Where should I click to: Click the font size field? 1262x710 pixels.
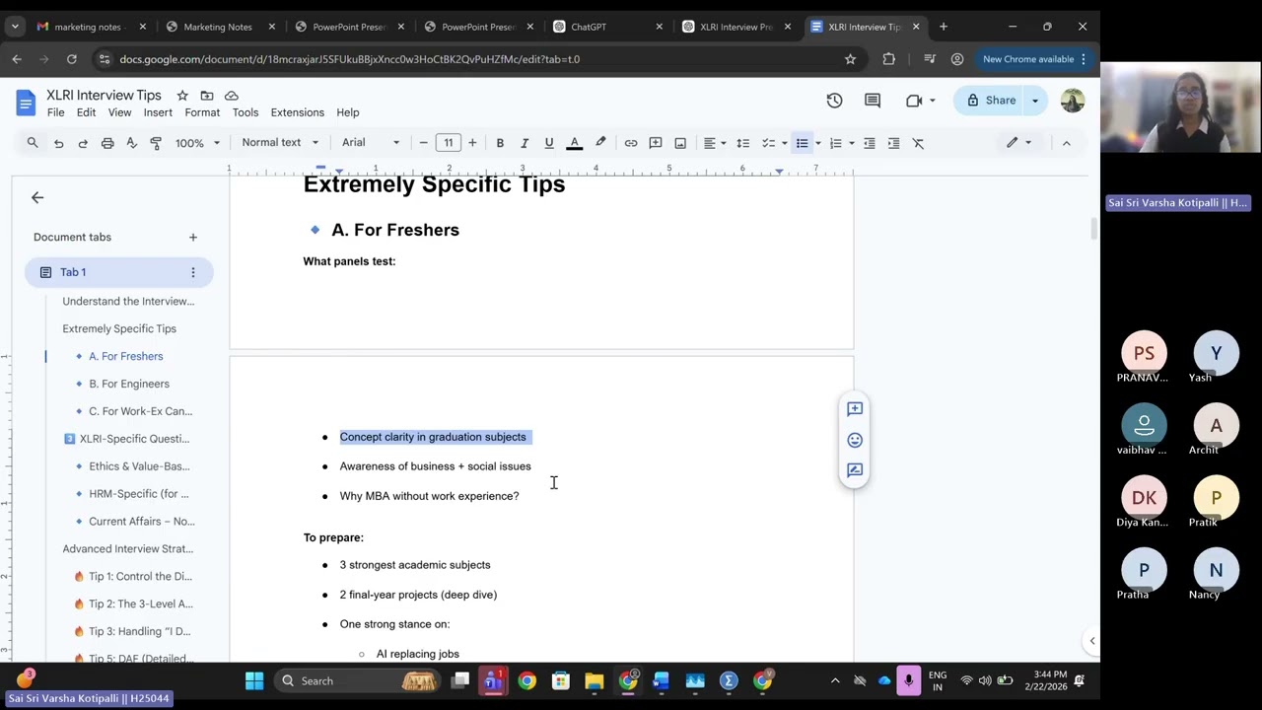pyautogui.click(x=449, y=143)
